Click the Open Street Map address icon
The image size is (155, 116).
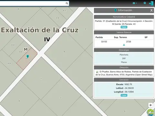point(97,72)
